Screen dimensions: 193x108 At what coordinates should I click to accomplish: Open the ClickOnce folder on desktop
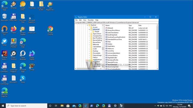point(32,5)
